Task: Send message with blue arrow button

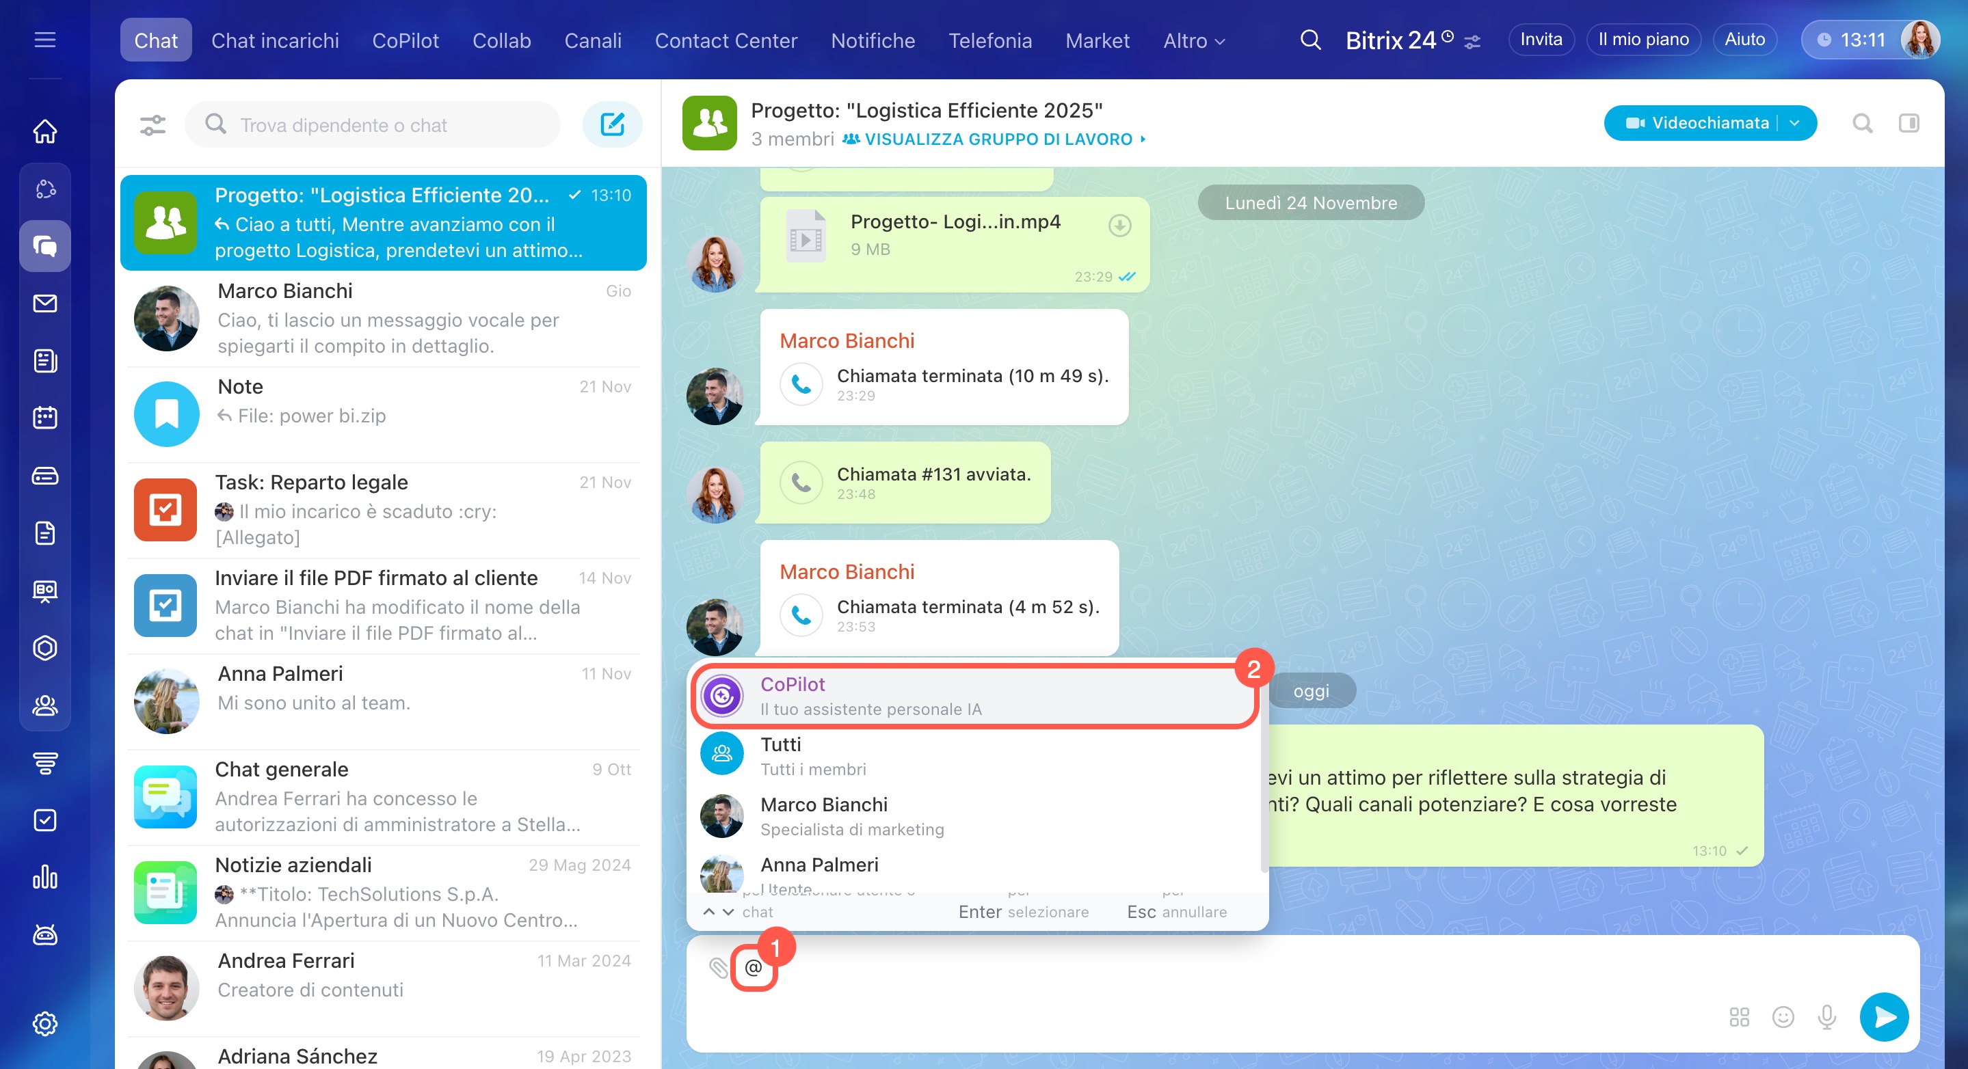Action: point(1883,1016)
